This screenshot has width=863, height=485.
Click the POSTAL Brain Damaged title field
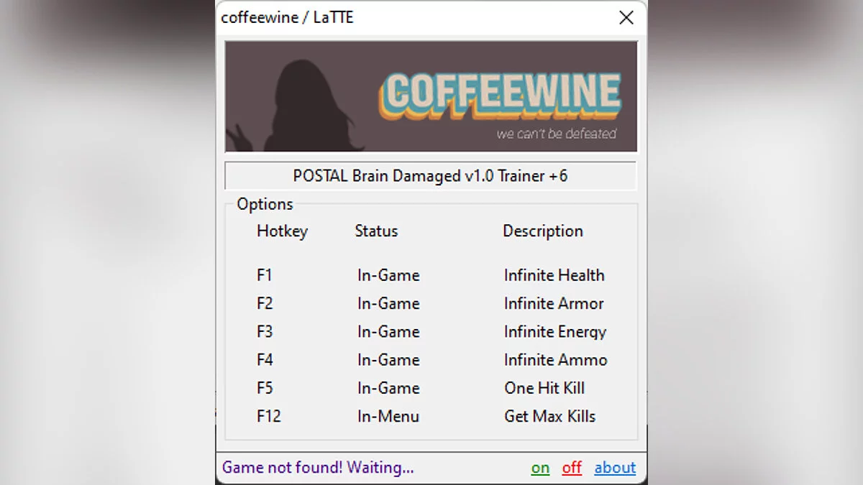(430, 176)
